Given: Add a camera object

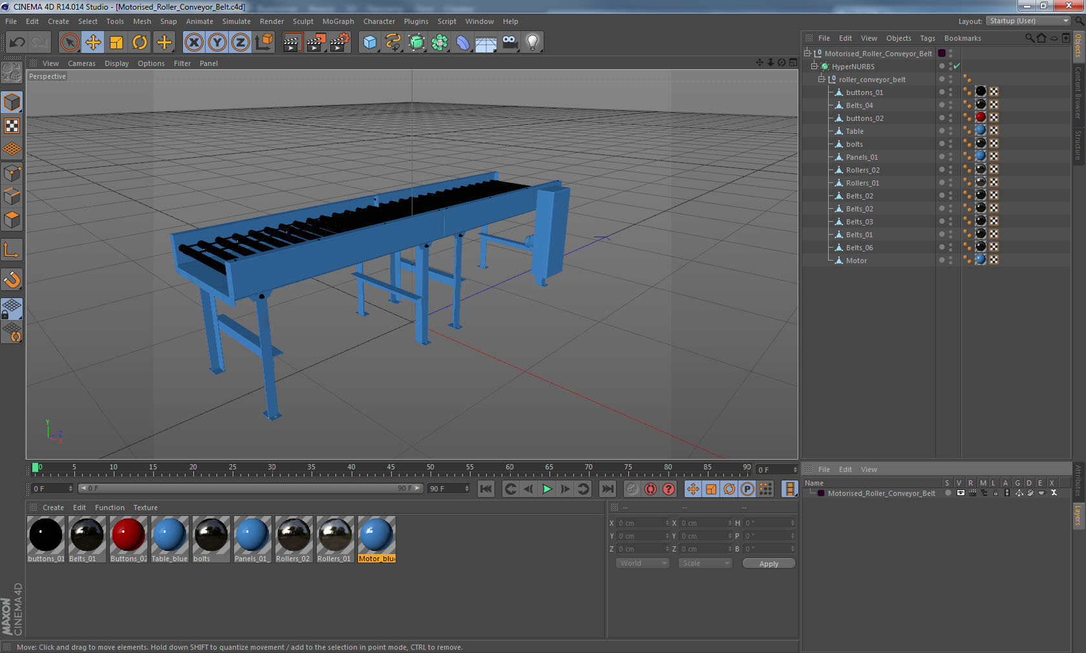Looking at the screenshot, I should 509,43.
